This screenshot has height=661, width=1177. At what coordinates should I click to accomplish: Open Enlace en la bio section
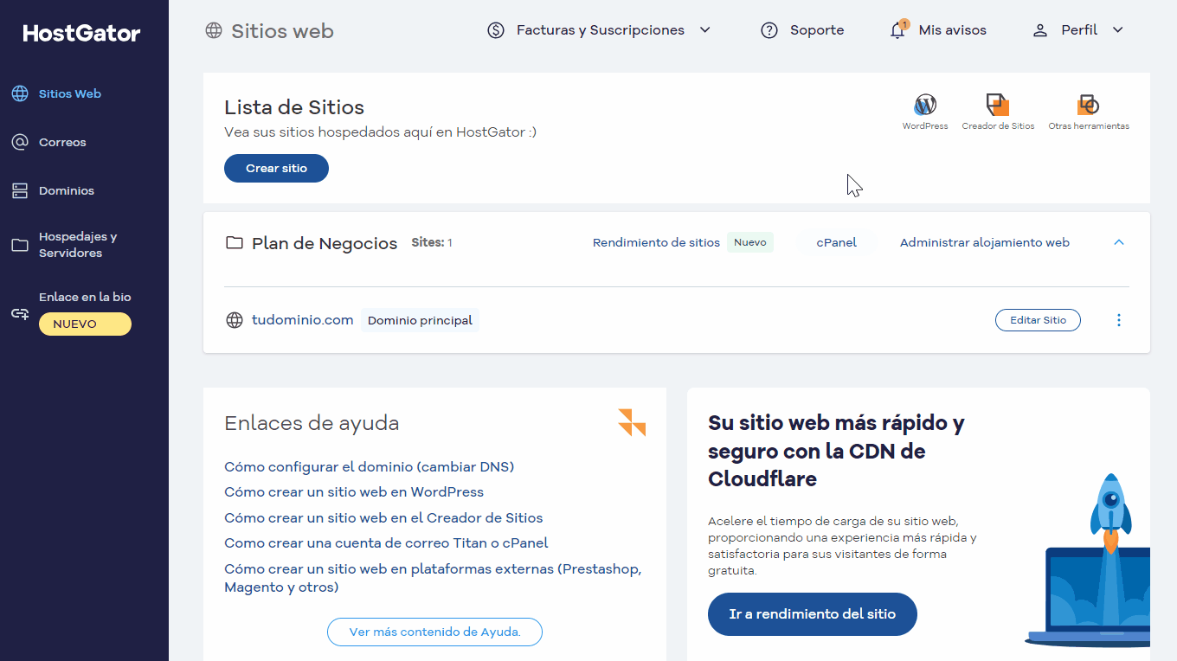(85, 297)
